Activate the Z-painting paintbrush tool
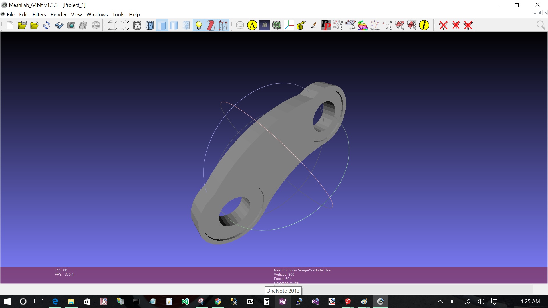Screen dimensions: 548x308 313,25
